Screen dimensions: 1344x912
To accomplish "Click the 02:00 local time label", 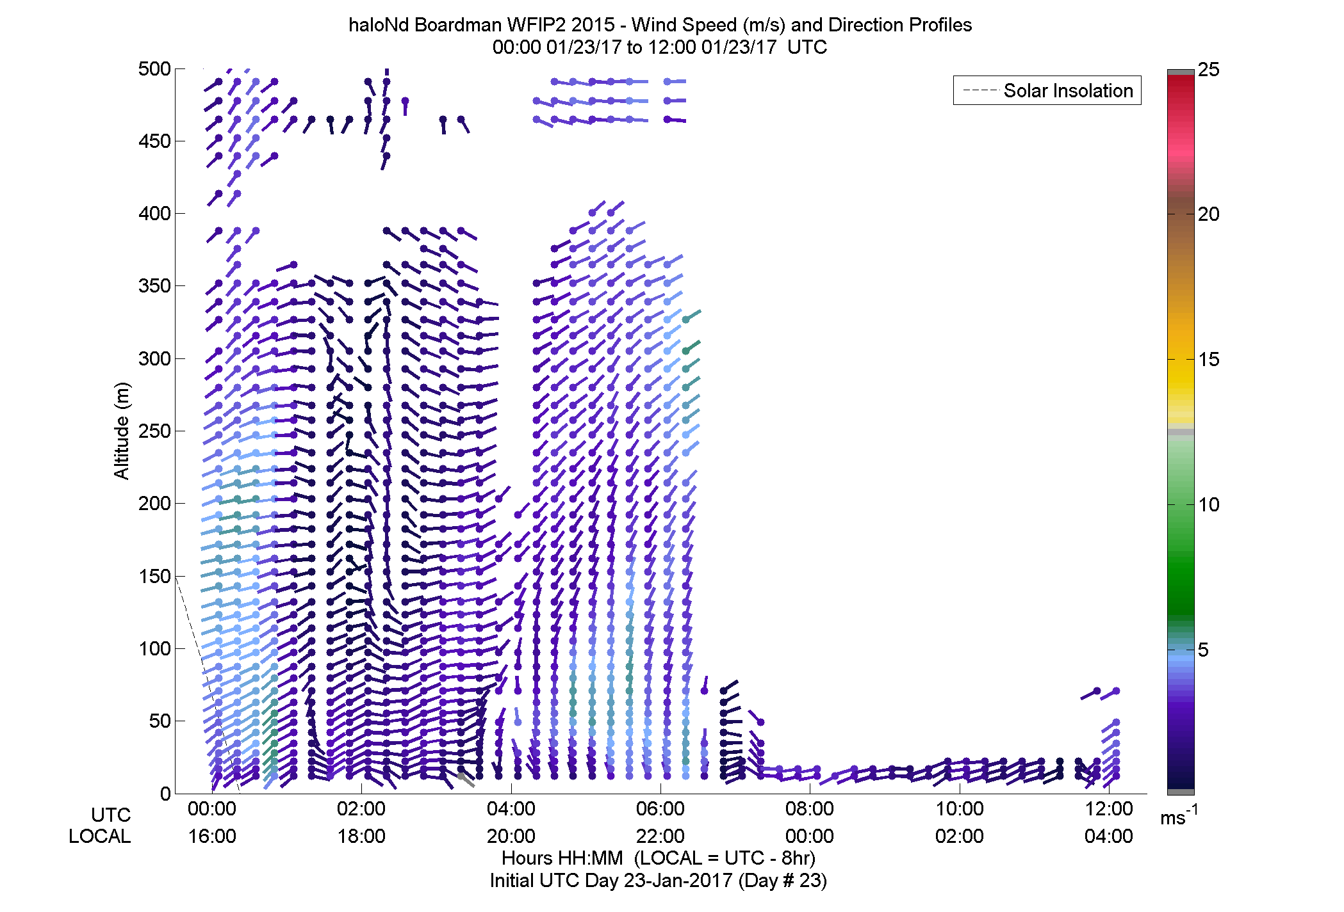I will (960, 836).
